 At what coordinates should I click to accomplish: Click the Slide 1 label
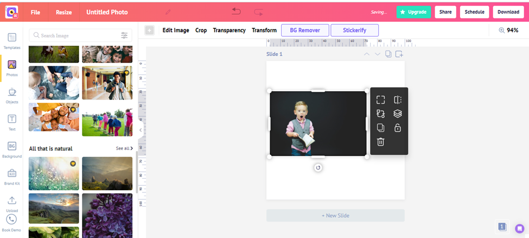point(275,54)
